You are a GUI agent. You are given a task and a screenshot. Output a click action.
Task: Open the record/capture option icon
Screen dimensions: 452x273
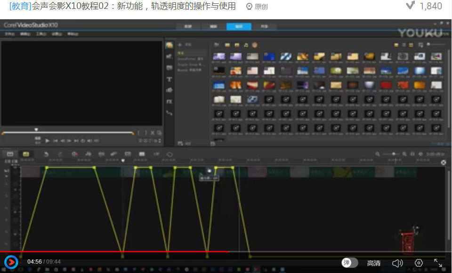click(x=75, y=154)
